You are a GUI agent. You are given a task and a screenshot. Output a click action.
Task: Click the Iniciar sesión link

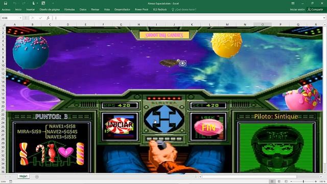click(x=297, y=10)
